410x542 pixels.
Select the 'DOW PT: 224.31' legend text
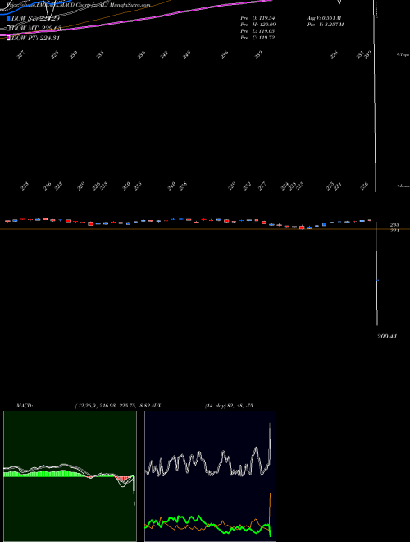(x=35, y=38)
